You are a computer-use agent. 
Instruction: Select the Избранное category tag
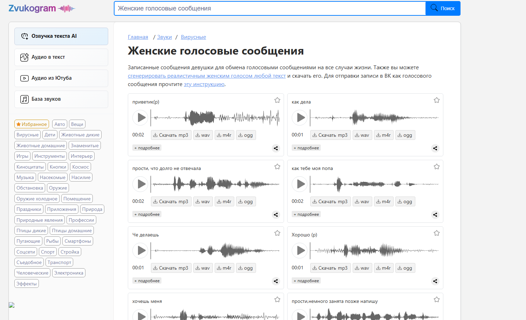click(32, 124)
